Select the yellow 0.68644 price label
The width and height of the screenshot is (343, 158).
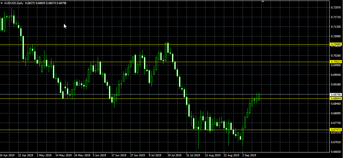(336, 99)
